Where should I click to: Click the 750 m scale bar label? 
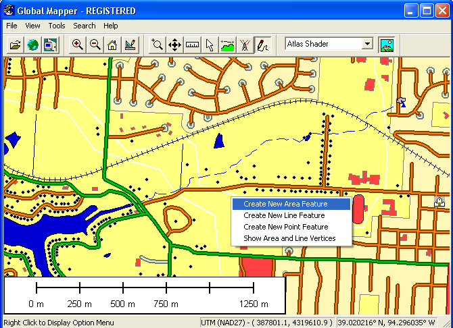pyautogui.click(x=166, y=304)
